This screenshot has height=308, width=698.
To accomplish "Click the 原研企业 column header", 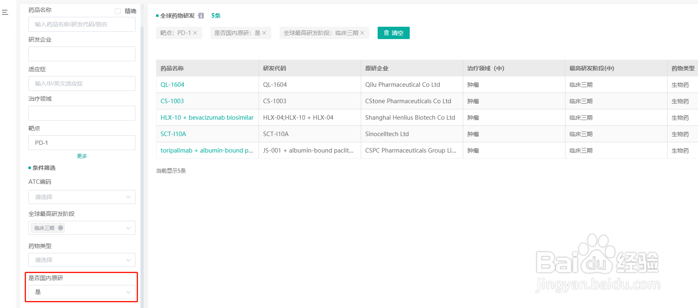I will (412, 68).
